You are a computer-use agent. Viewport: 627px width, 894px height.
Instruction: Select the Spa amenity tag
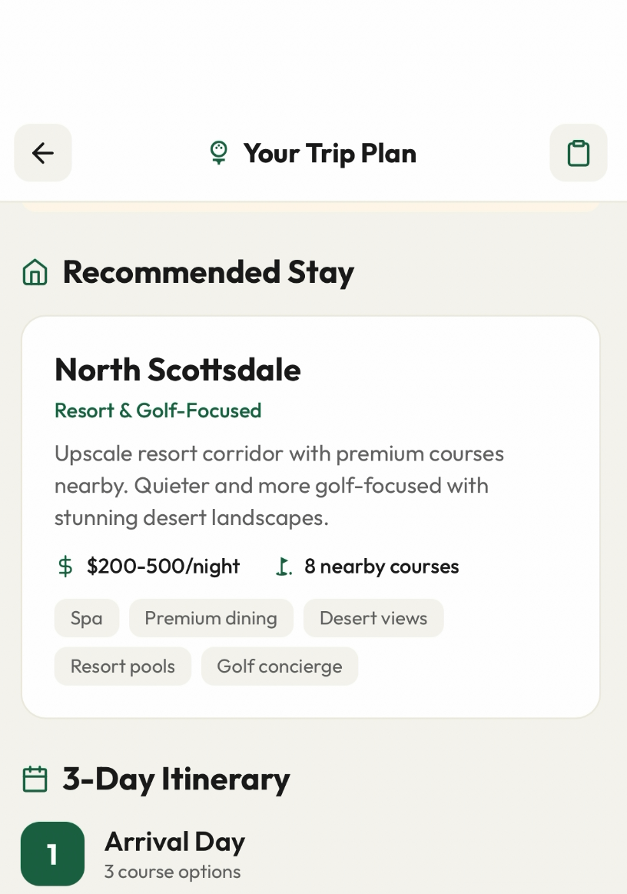[x=86, y=618]
